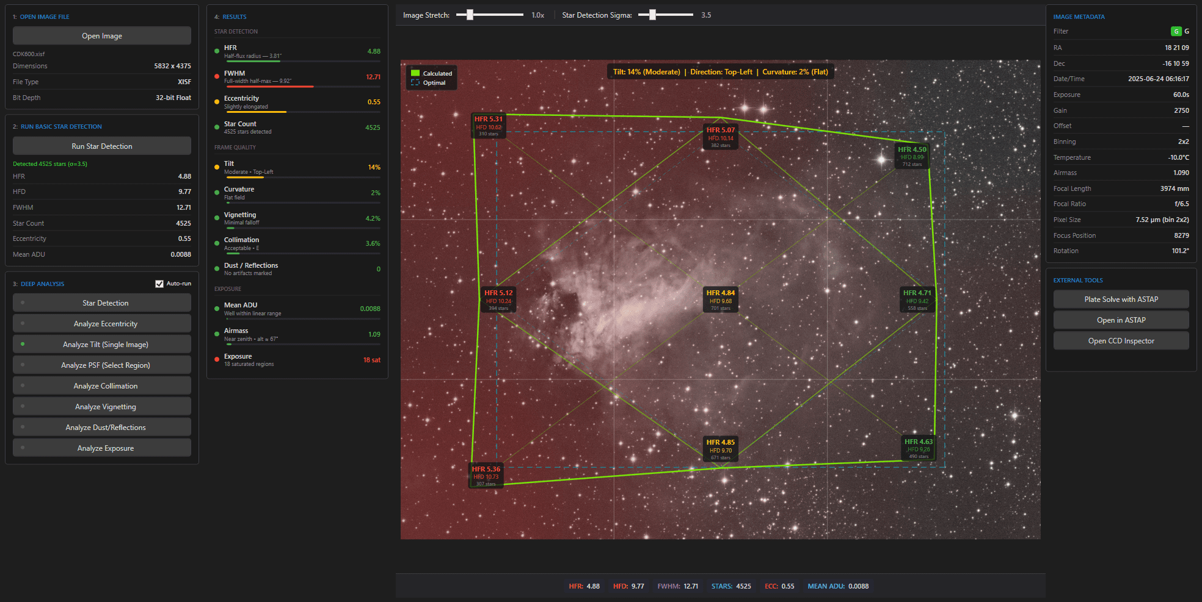This screenshot has height=602, width=1202.
Task: Click Analyze Dust/Reflections button
Action: (x=105, y=428)
